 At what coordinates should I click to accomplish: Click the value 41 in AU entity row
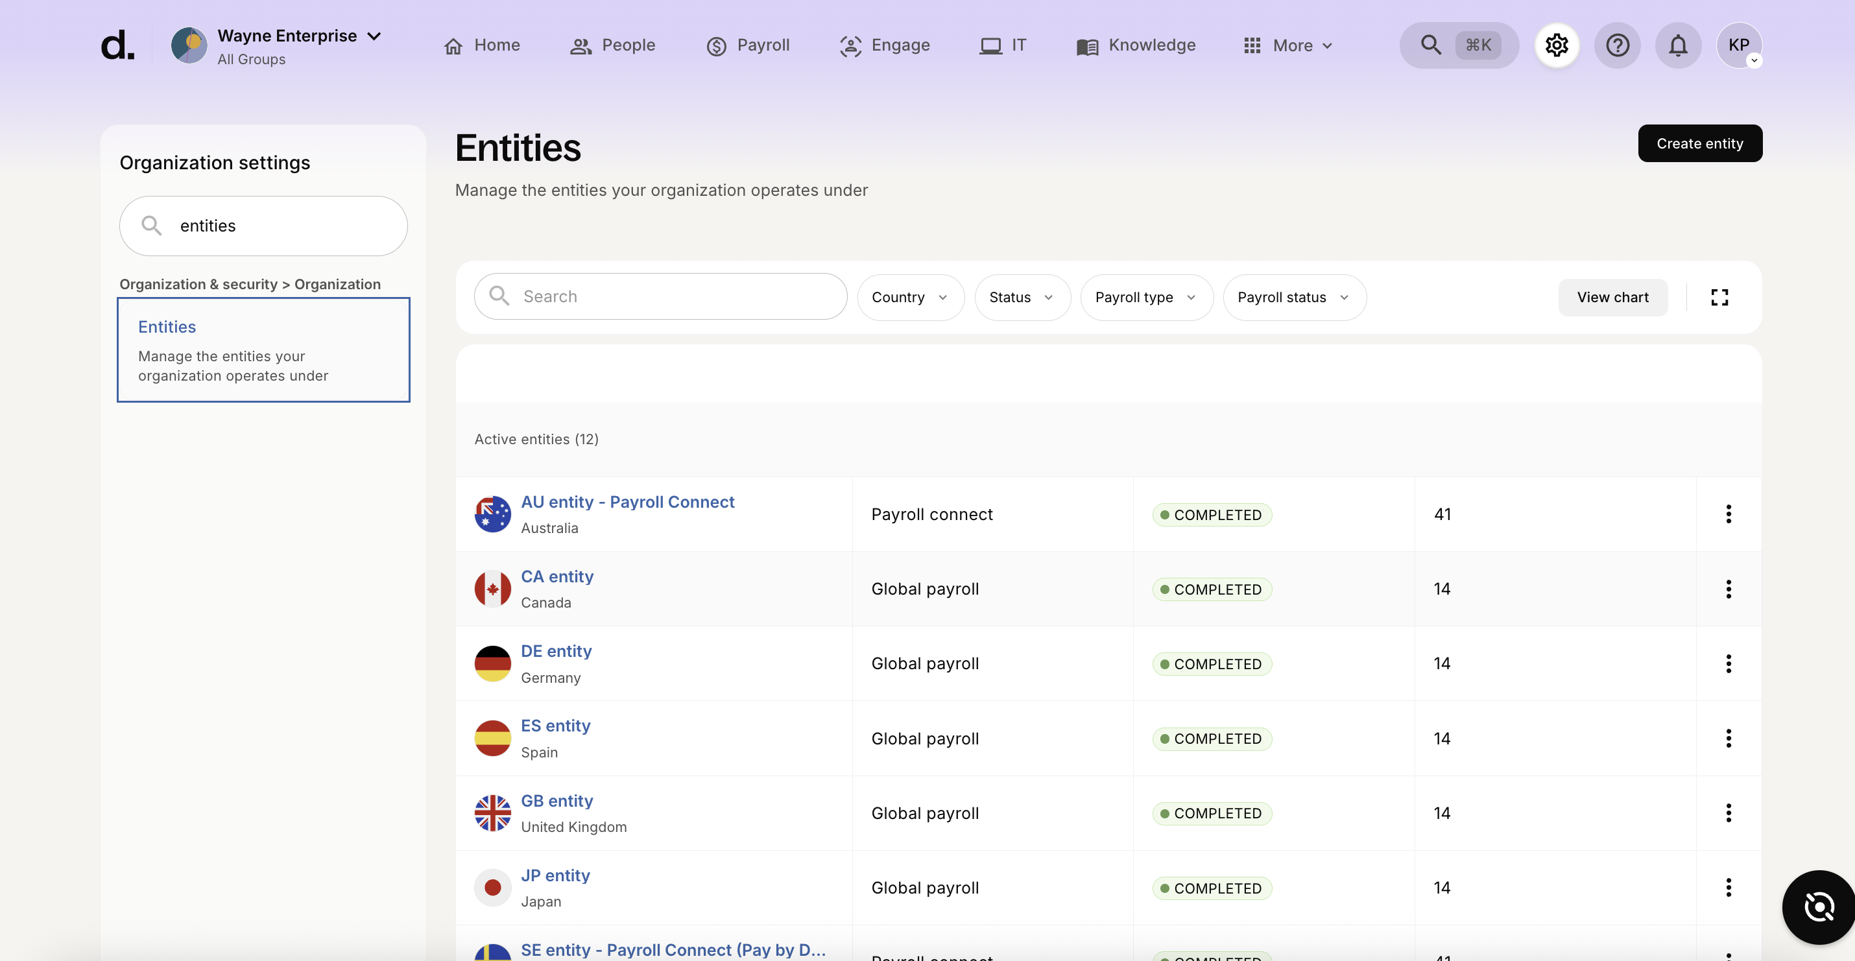tap(1442, 514)
